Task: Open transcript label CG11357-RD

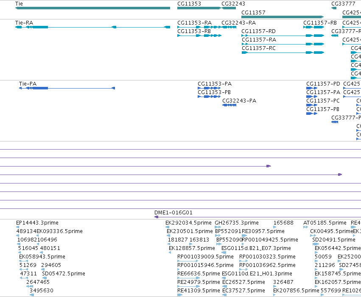Action: (258, 31)
